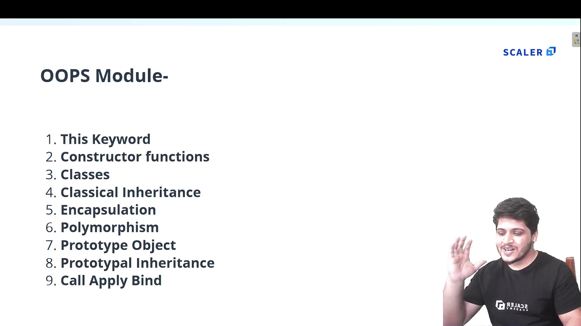Select the This Keyword topic
Viewport: 581px width, 326px height.
click(x=106, y=139)
